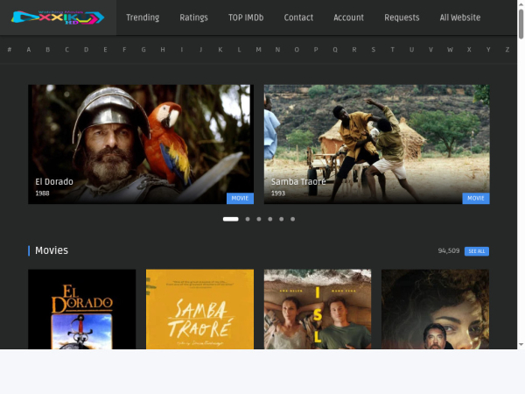Screen dimensions: 525x394
Task: Filter titles by letter L
Action: [239, 50]
